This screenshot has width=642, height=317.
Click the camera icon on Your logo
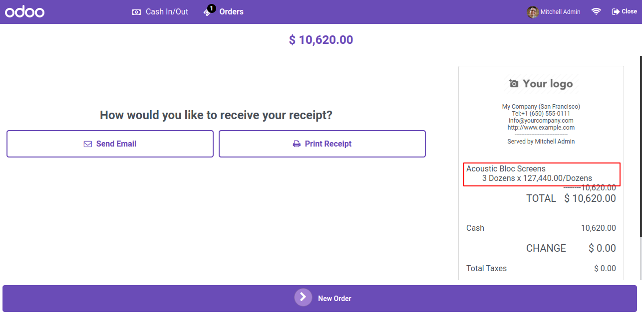tap(514, 83)
